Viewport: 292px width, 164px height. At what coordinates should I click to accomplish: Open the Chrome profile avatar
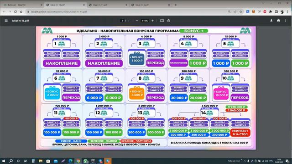click(282, 12)
